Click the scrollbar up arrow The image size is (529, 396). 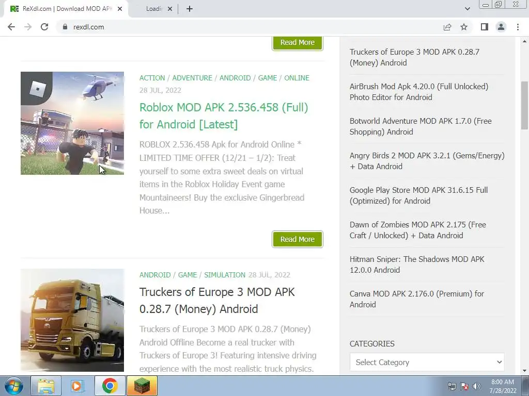tap(524, 41)
